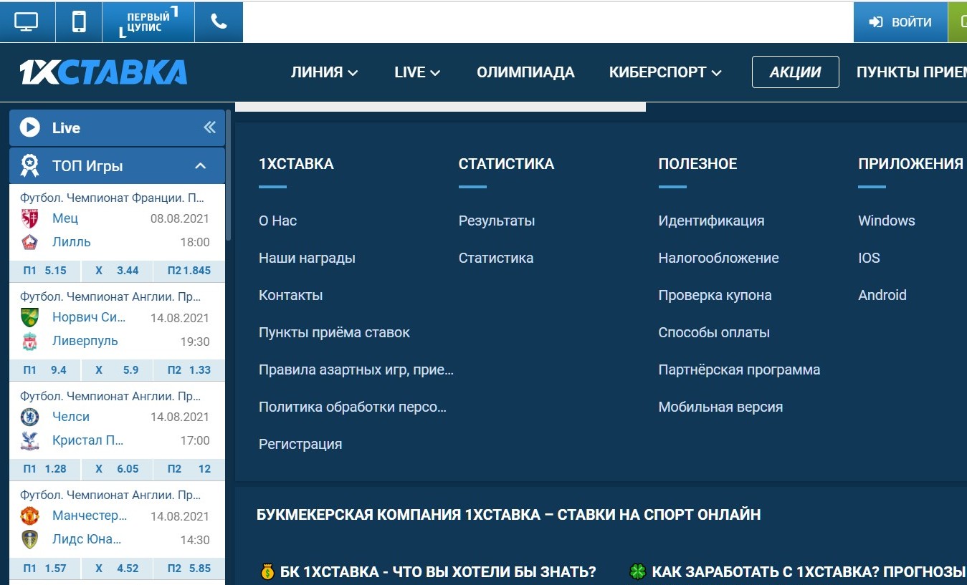Click the ВОЙТИ login button

click(x=900, y=22)
